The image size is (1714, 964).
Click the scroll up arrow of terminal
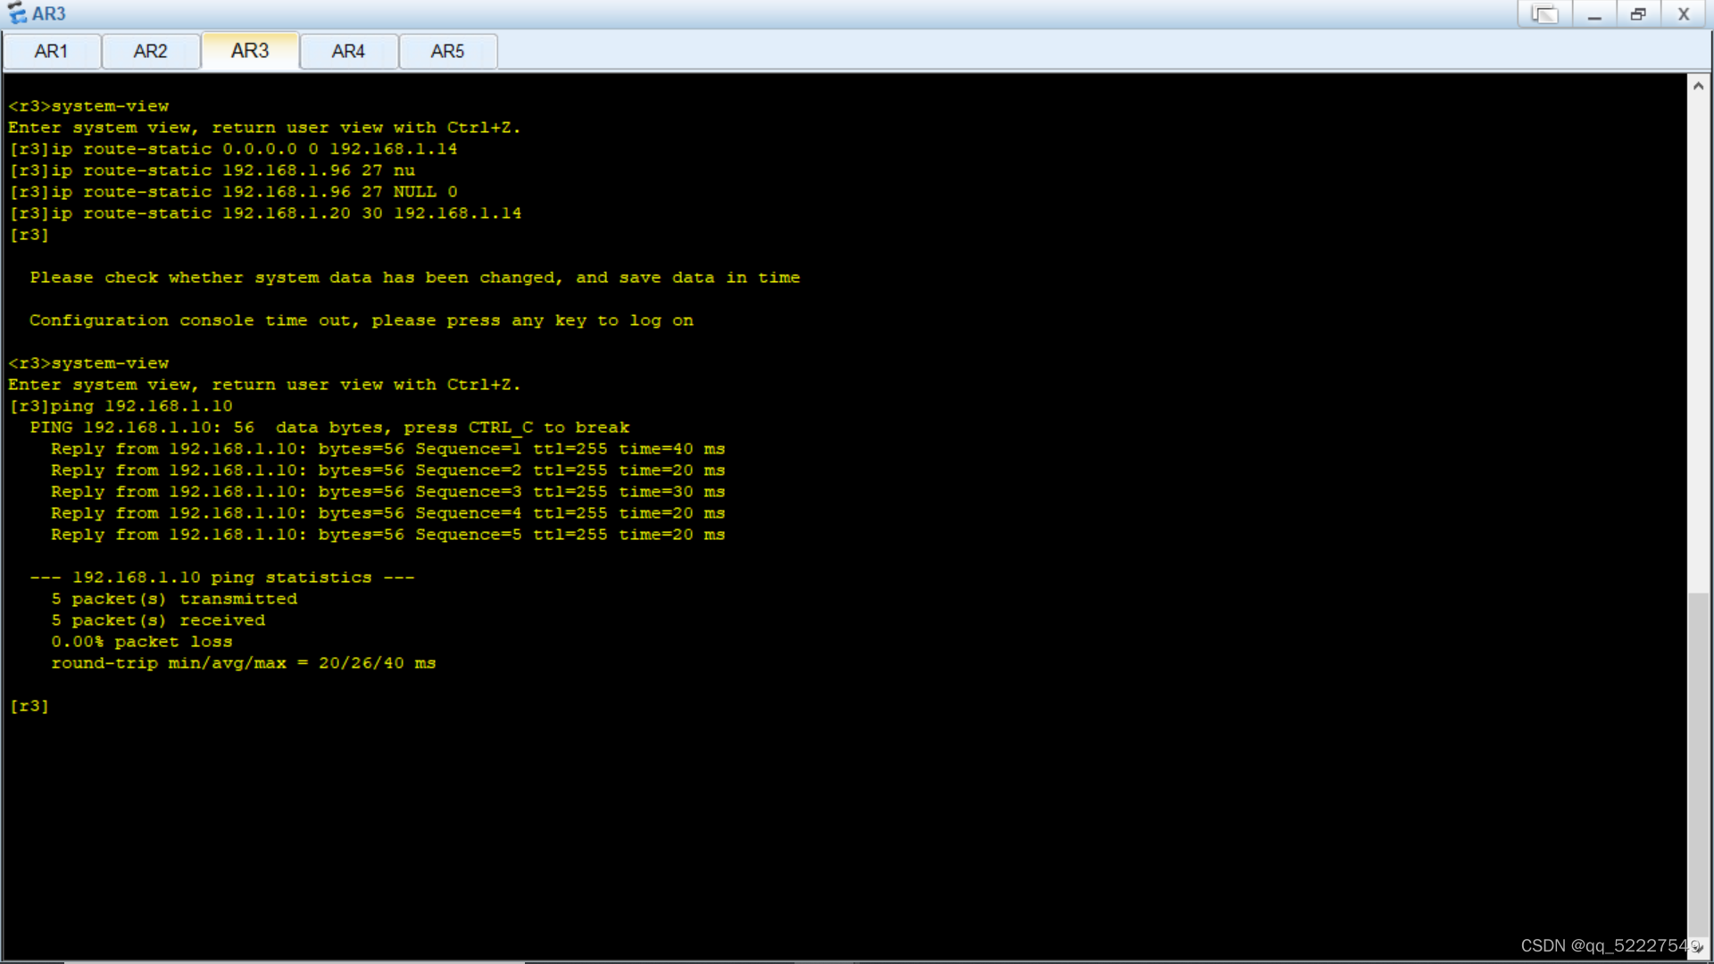(x=1698, y=86)
